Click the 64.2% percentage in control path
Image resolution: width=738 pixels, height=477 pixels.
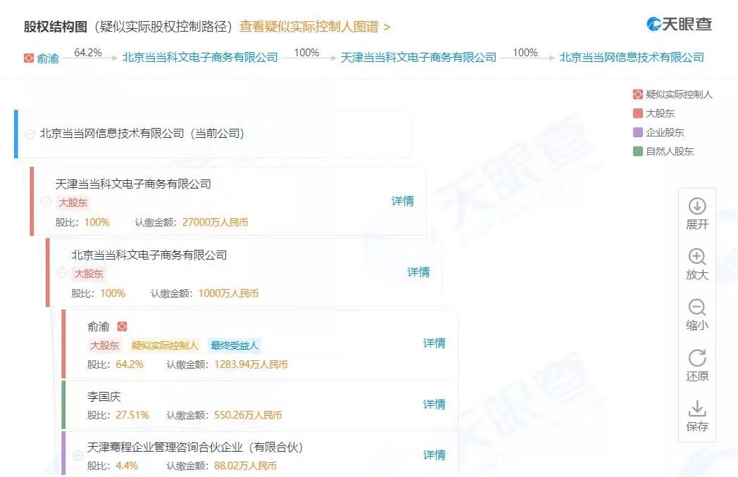click(x=88, y=53)
